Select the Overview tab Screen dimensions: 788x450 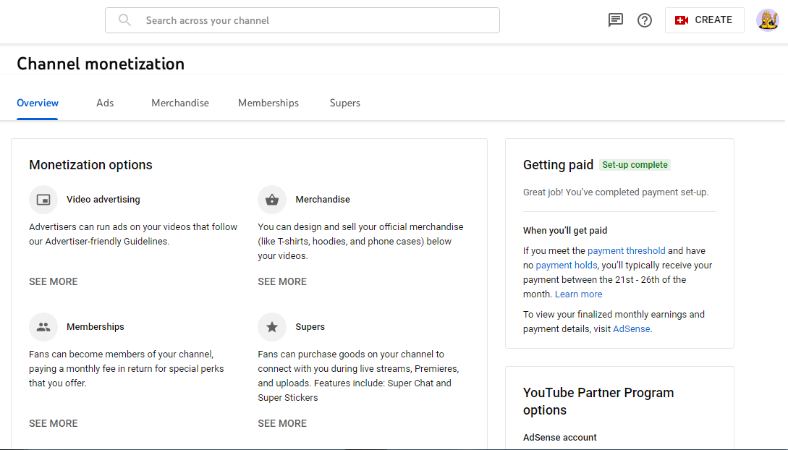click(x=38, y=103)
